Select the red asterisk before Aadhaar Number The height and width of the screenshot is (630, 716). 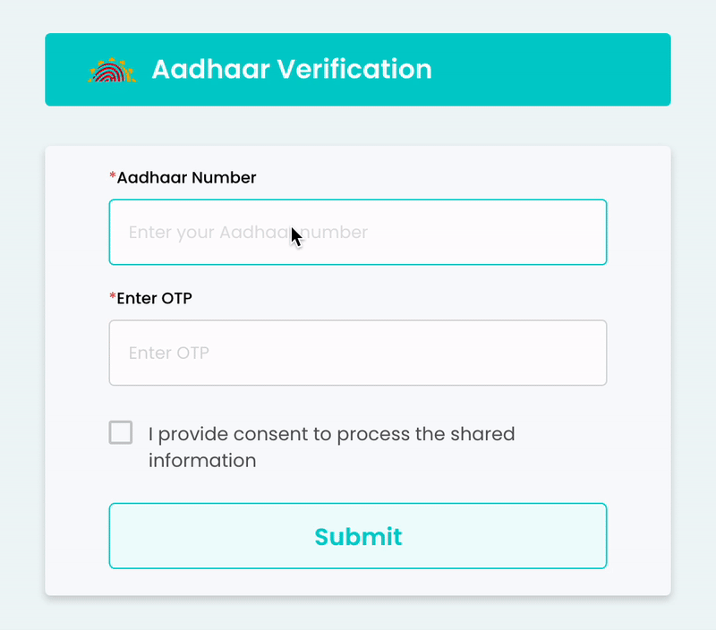pos(113,174)
